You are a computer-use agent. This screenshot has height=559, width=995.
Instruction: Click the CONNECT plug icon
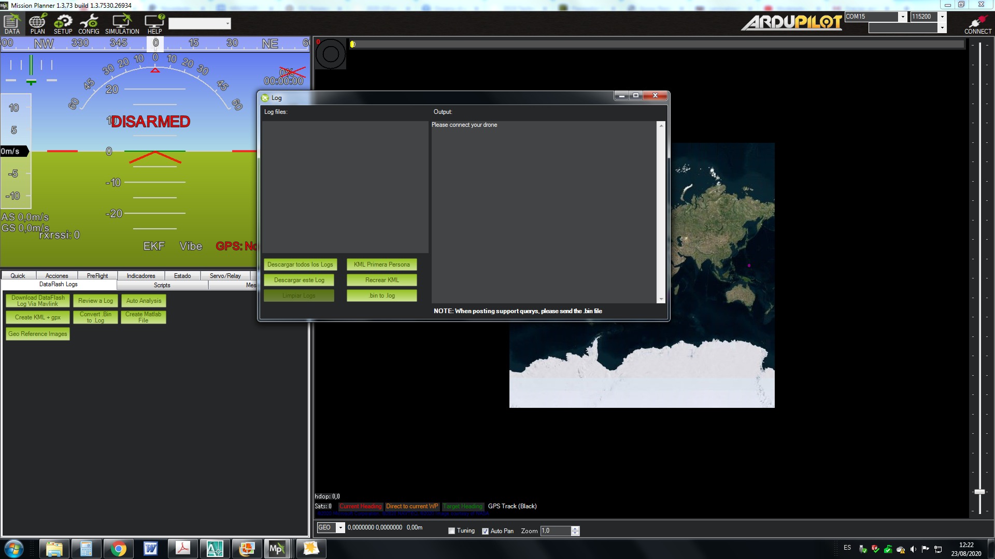pos(977,24)
